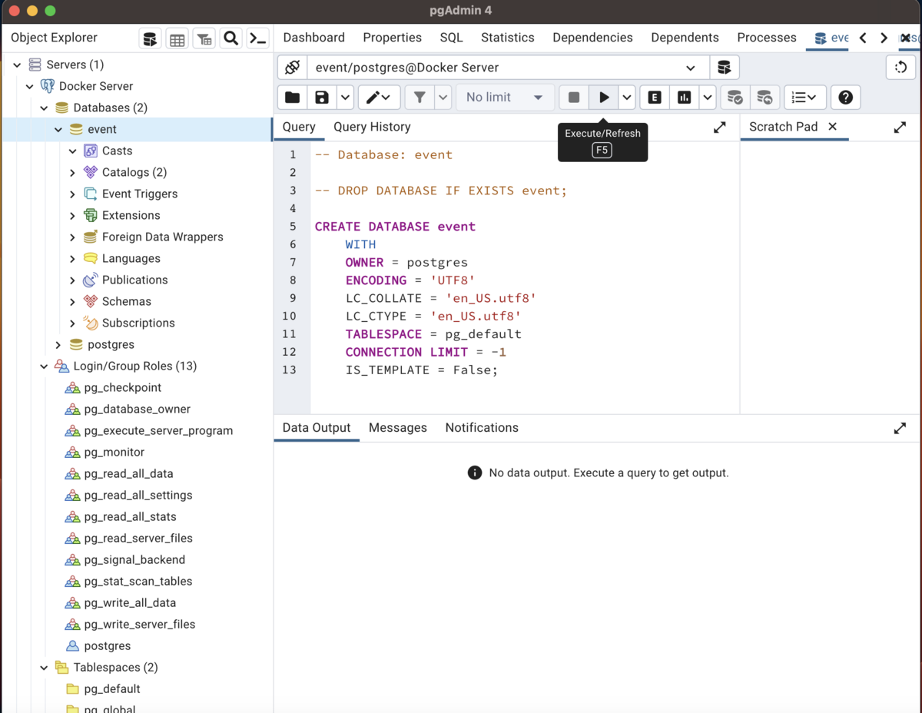Open the No limit rows dropdown
This screenshot has width=922, height=713.
[504, 98]
